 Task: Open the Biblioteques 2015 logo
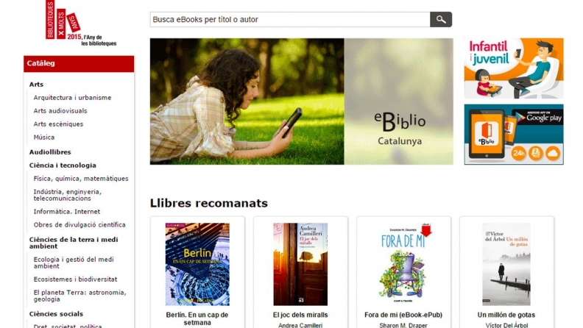[81, 24]
